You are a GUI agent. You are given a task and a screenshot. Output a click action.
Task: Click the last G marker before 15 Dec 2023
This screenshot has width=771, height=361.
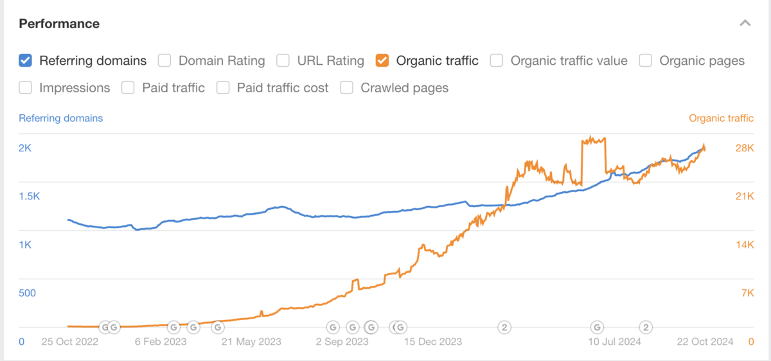pos(400,327)
